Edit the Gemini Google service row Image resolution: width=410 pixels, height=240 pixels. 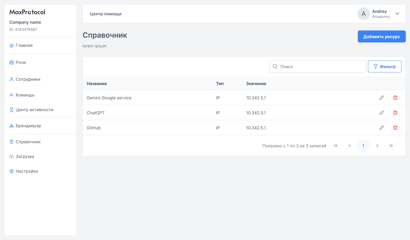pyautogui.click(x=381, y=97)
